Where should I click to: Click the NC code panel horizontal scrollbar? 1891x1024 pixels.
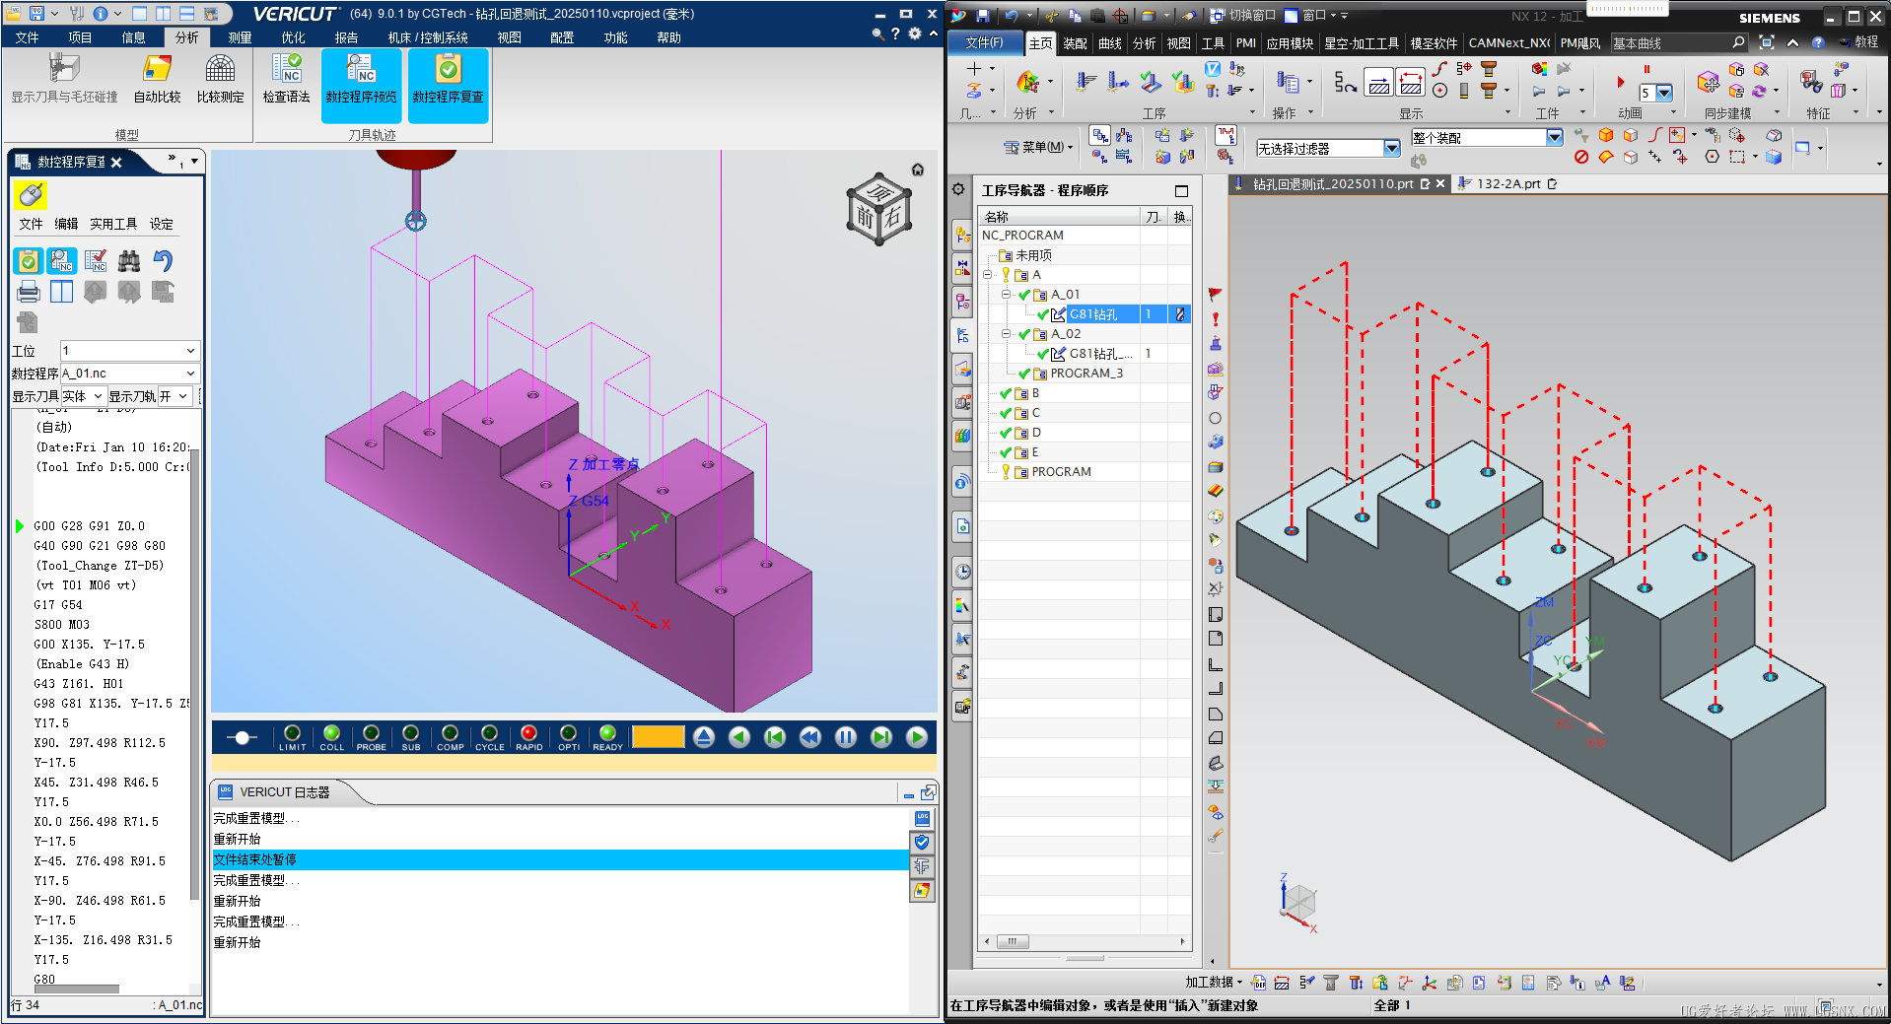click(77, 989)
